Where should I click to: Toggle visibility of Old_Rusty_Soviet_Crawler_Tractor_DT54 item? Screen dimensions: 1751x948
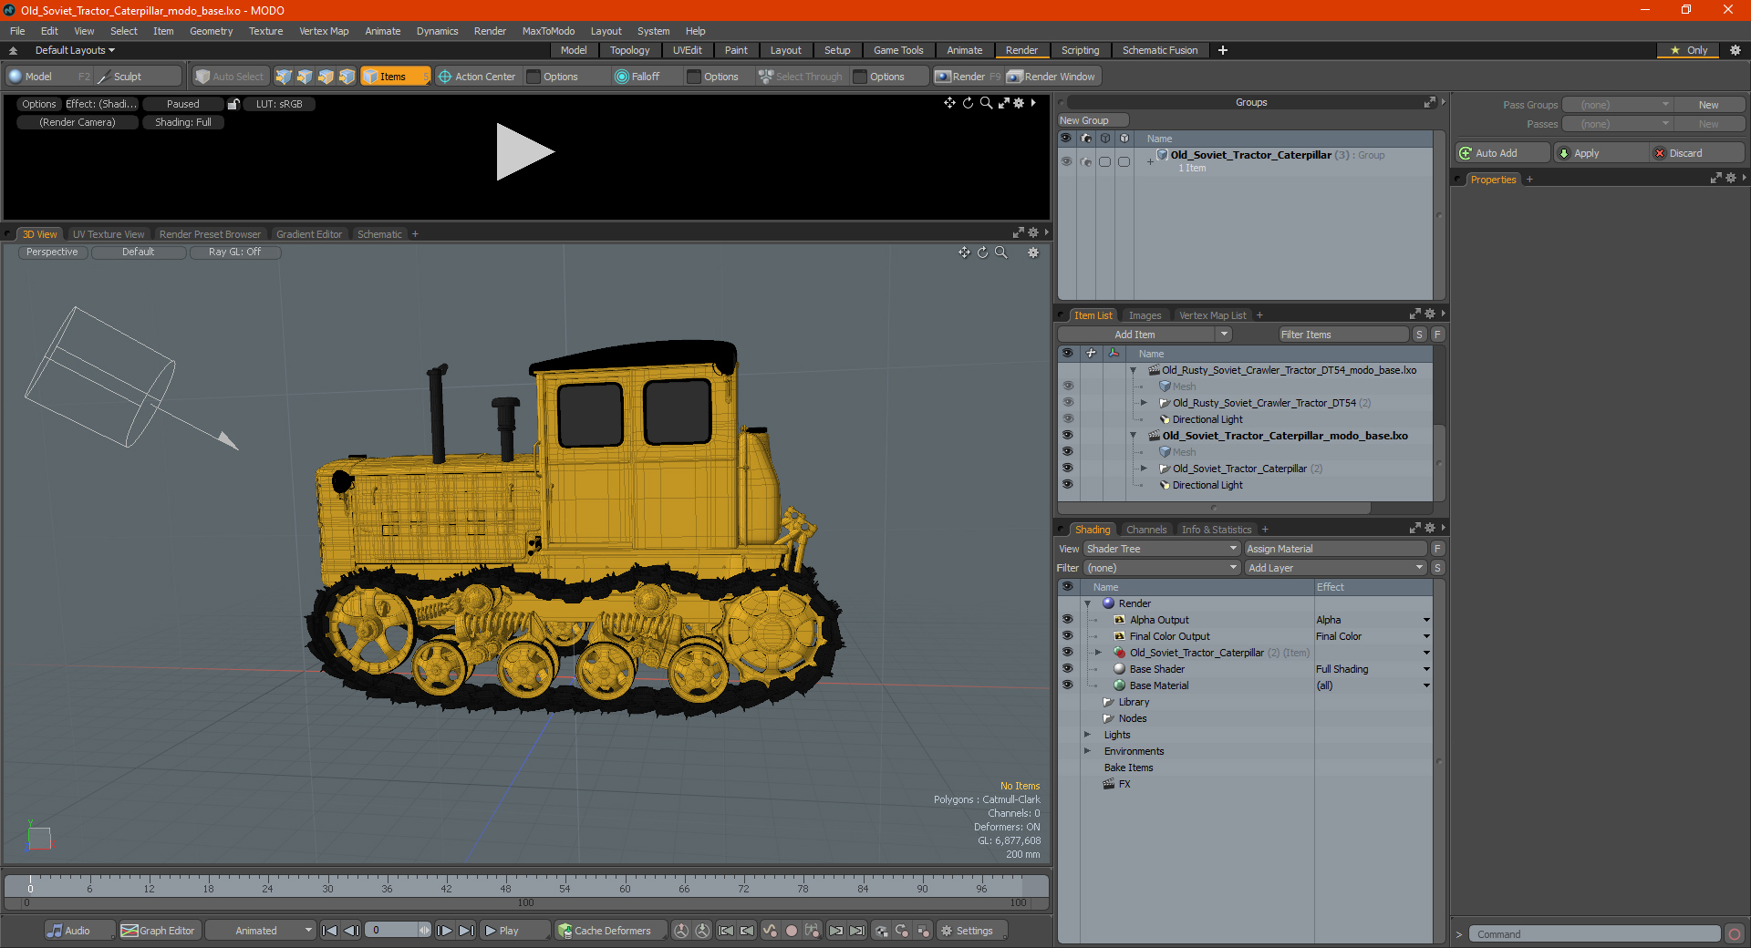coord(1067,403)
